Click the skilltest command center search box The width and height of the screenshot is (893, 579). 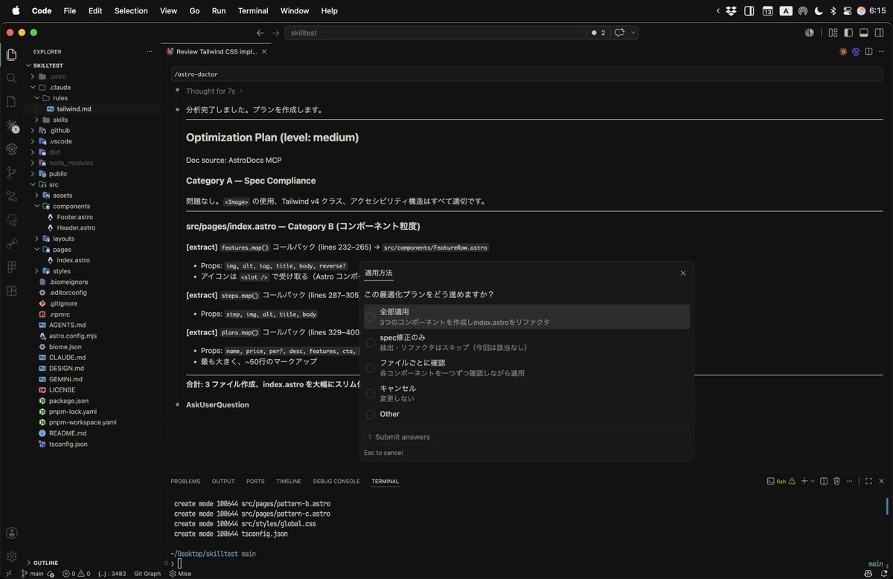[434, 33]
